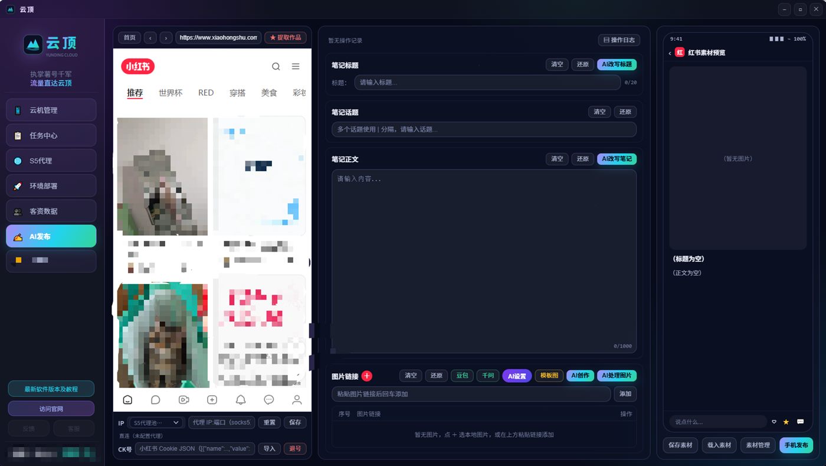Go back with the browser's left arrow

150,38
